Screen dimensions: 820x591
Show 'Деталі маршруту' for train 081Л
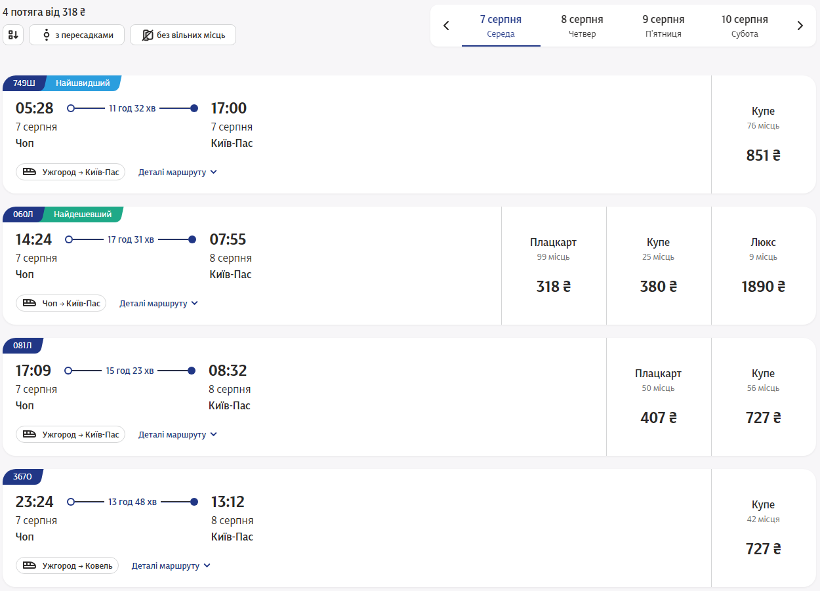pyautogui.click(x=177, y=435)
